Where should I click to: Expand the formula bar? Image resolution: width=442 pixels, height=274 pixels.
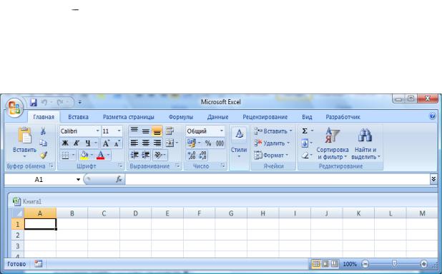(x=433, y=179)
